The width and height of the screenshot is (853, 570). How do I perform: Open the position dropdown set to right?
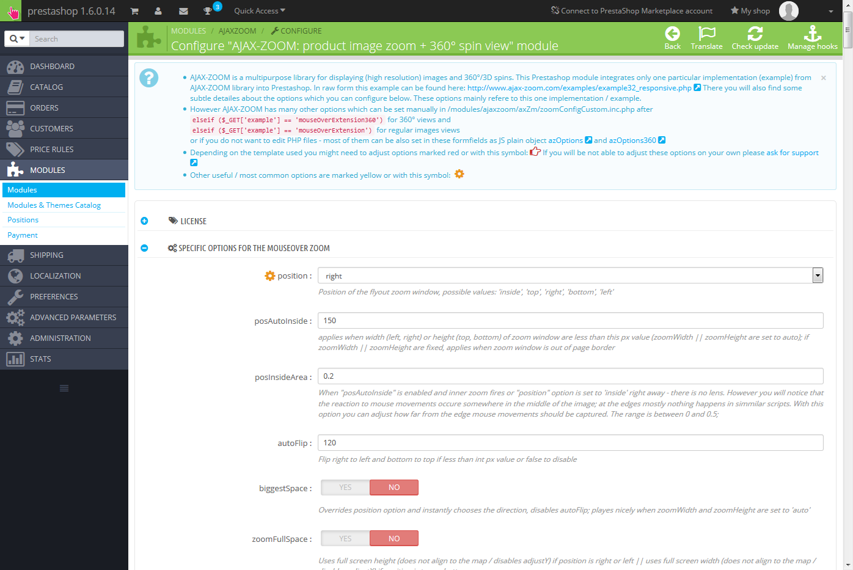click(570, 276)
